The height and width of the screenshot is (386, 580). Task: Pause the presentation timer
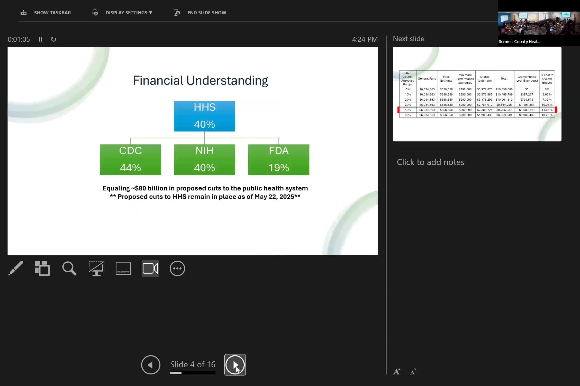[40, 39]
